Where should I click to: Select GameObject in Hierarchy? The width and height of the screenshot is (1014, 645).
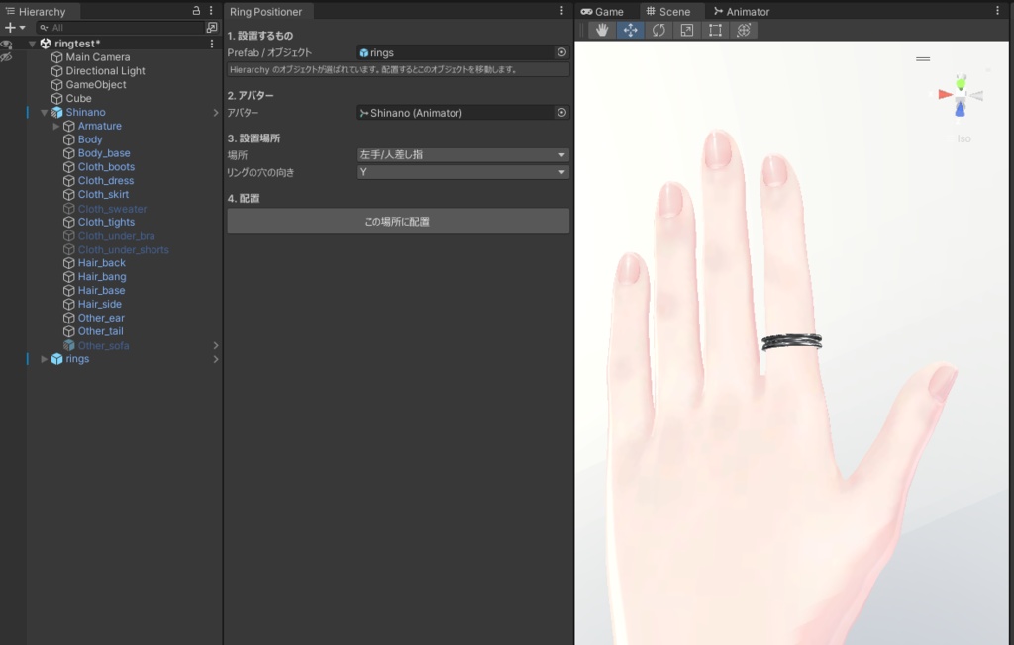point(96,85)
